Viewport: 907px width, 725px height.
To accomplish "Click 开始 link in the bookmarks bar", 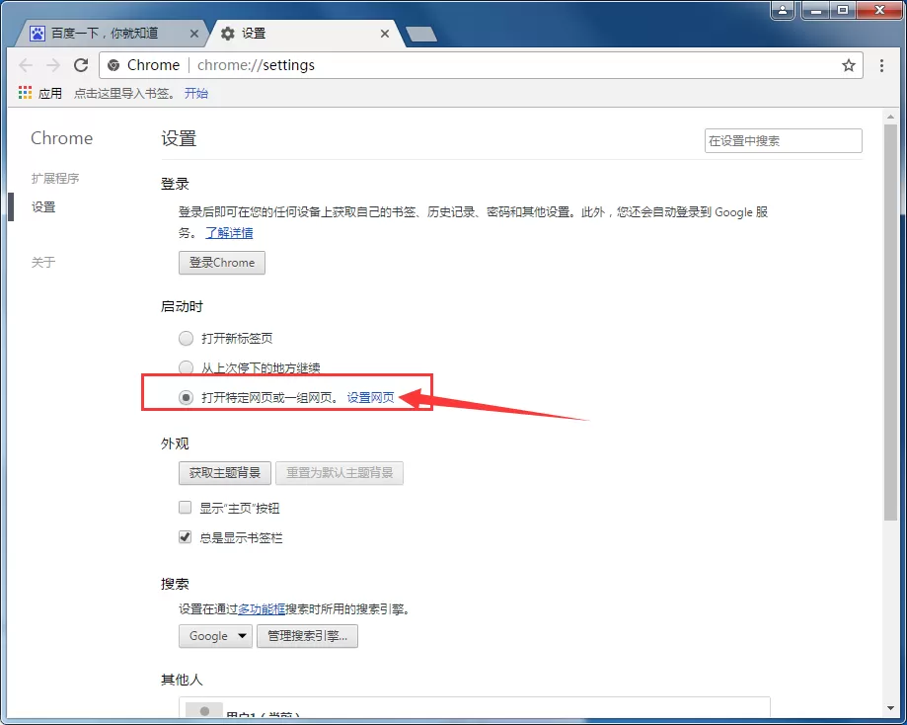I will point(196,93).
